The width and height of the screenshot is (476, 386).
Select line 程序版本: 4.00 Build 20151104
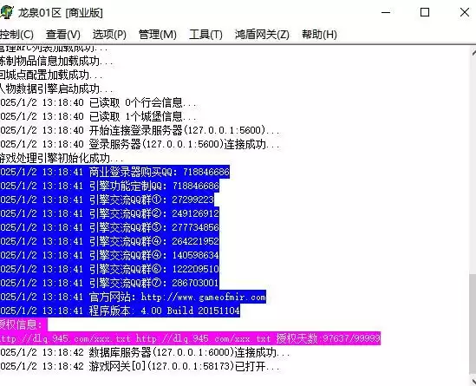click(120, 311)
